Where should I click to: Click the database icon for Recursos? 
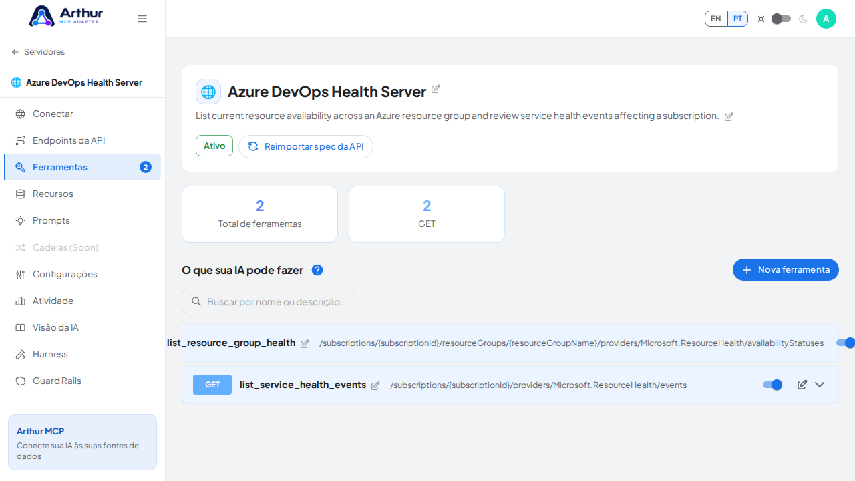click(x=21, y=194)
